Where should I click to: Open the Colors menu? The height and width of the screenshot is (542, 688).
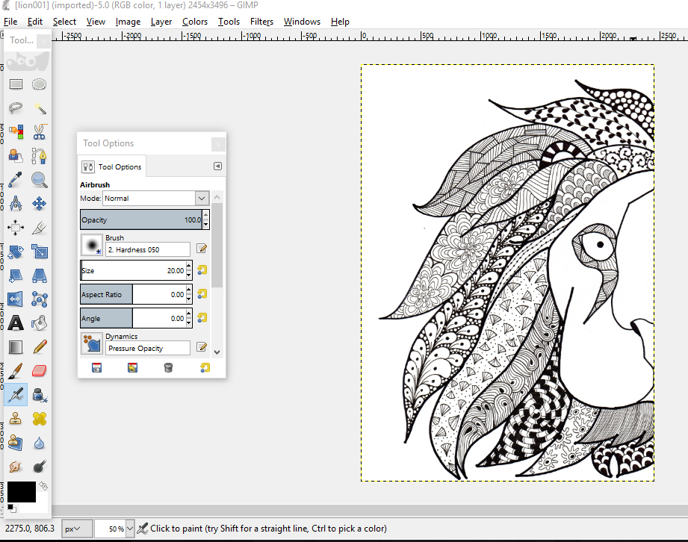195,22
